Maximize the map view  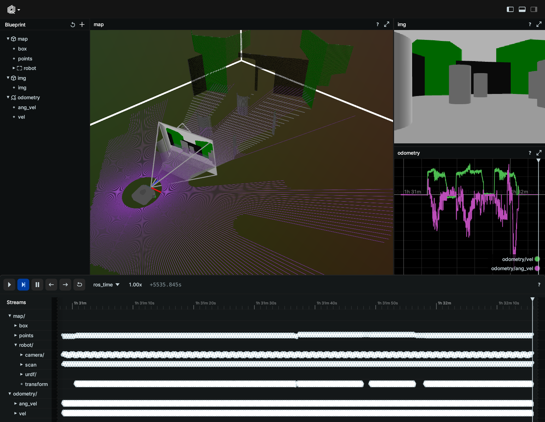pyautogui.click(x=387, y=24)
